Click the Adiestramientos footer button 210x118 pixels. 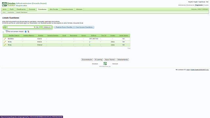pos(123,60)
